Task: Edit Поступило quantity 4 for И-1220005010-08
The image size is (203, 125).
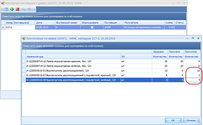Action: coord(192,80)
